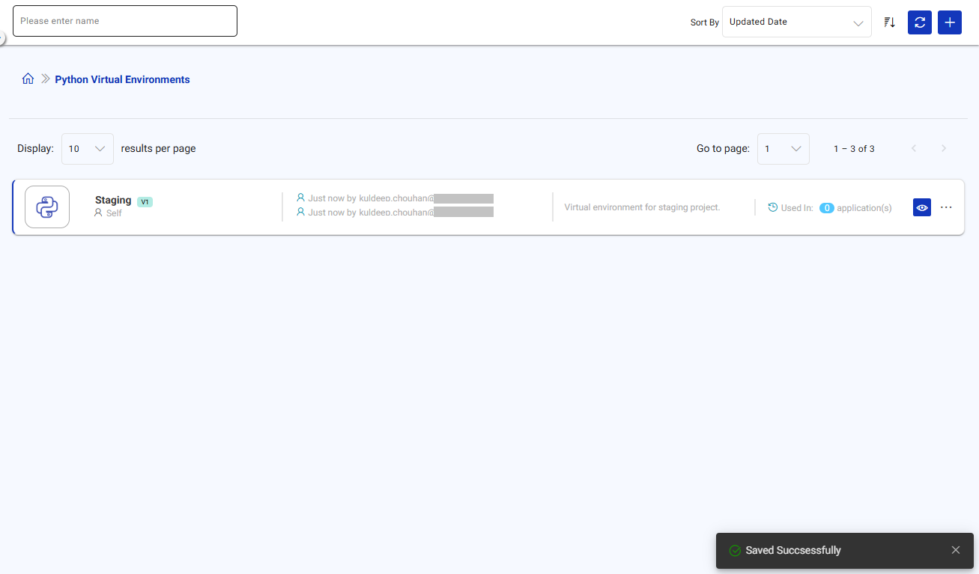Toggle the eye preview on the Staging environment

921,207
